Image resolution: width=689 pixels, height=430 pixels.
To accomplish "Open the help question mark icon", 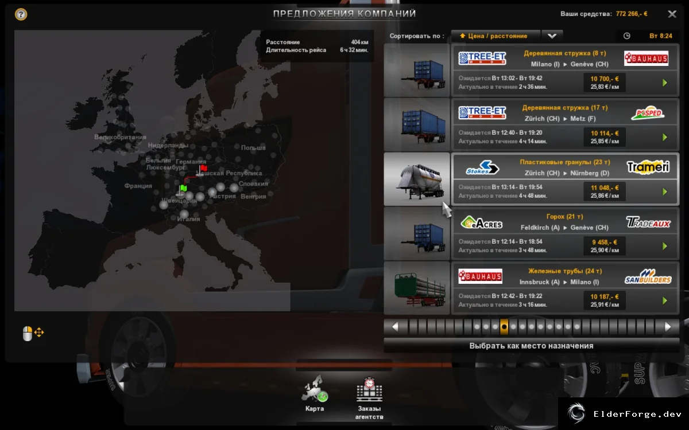I will point(20,14).
